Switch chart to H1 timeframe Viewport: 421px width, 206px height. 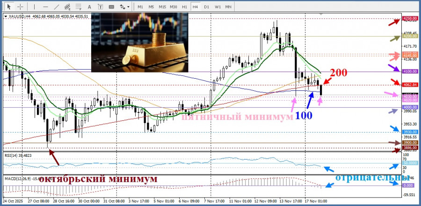[x=185, y=7]
